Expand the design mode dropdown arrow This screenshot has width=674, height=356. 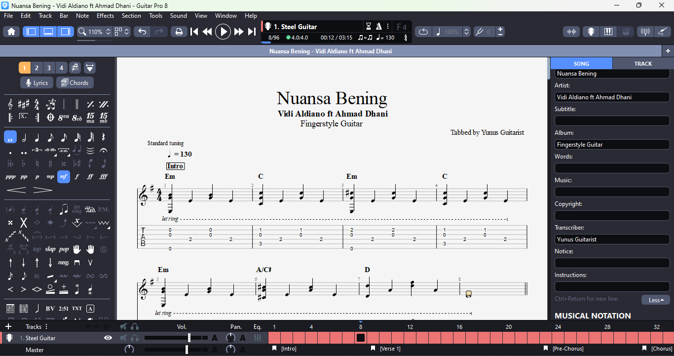click(x=90, y=68)
